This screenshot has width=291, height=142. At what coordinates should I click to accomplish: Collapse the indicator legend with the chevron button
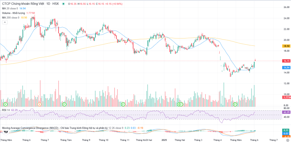[5, 22]
